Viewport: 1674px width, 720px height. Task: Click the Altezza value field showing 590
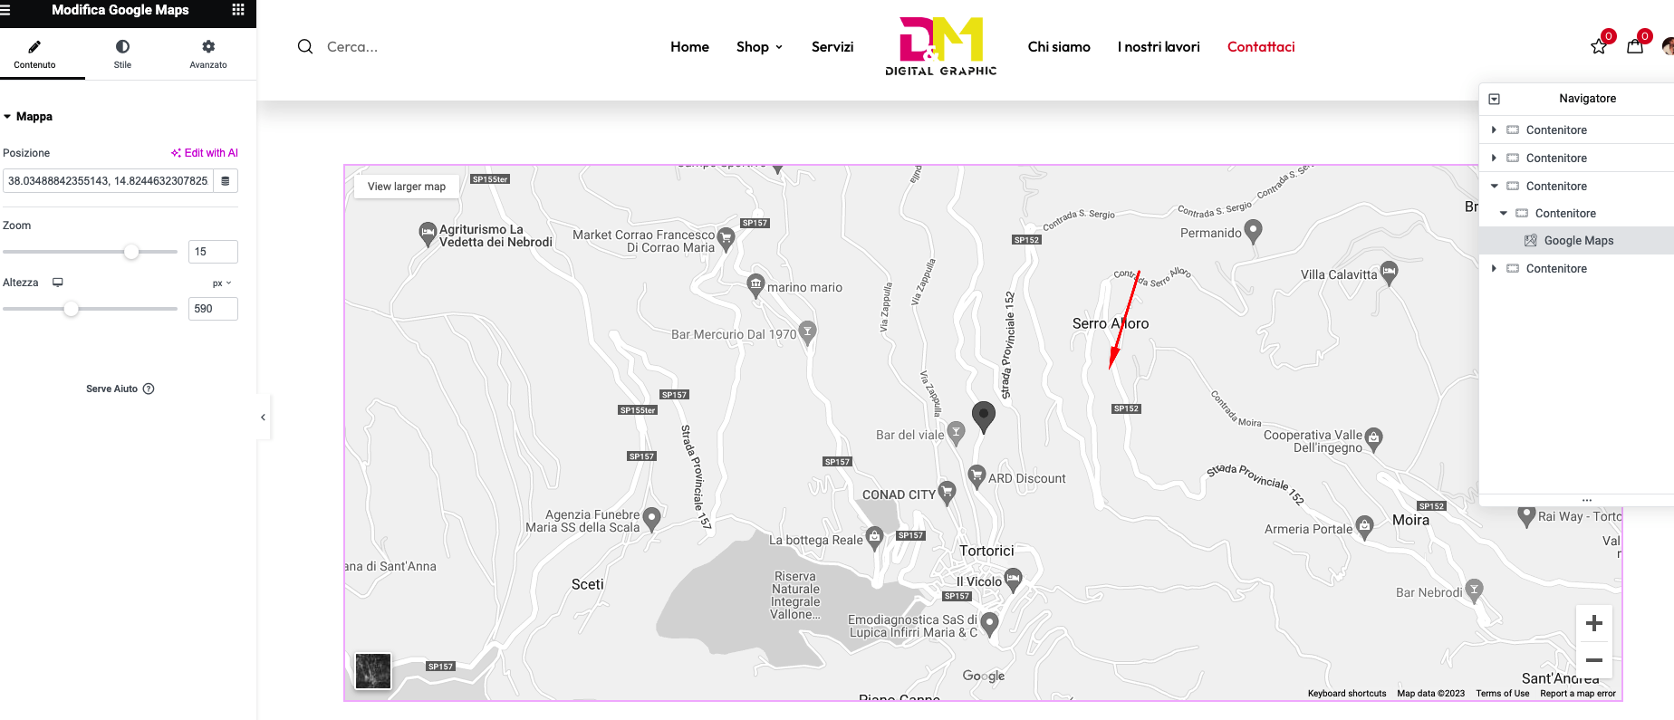point(213,309)
